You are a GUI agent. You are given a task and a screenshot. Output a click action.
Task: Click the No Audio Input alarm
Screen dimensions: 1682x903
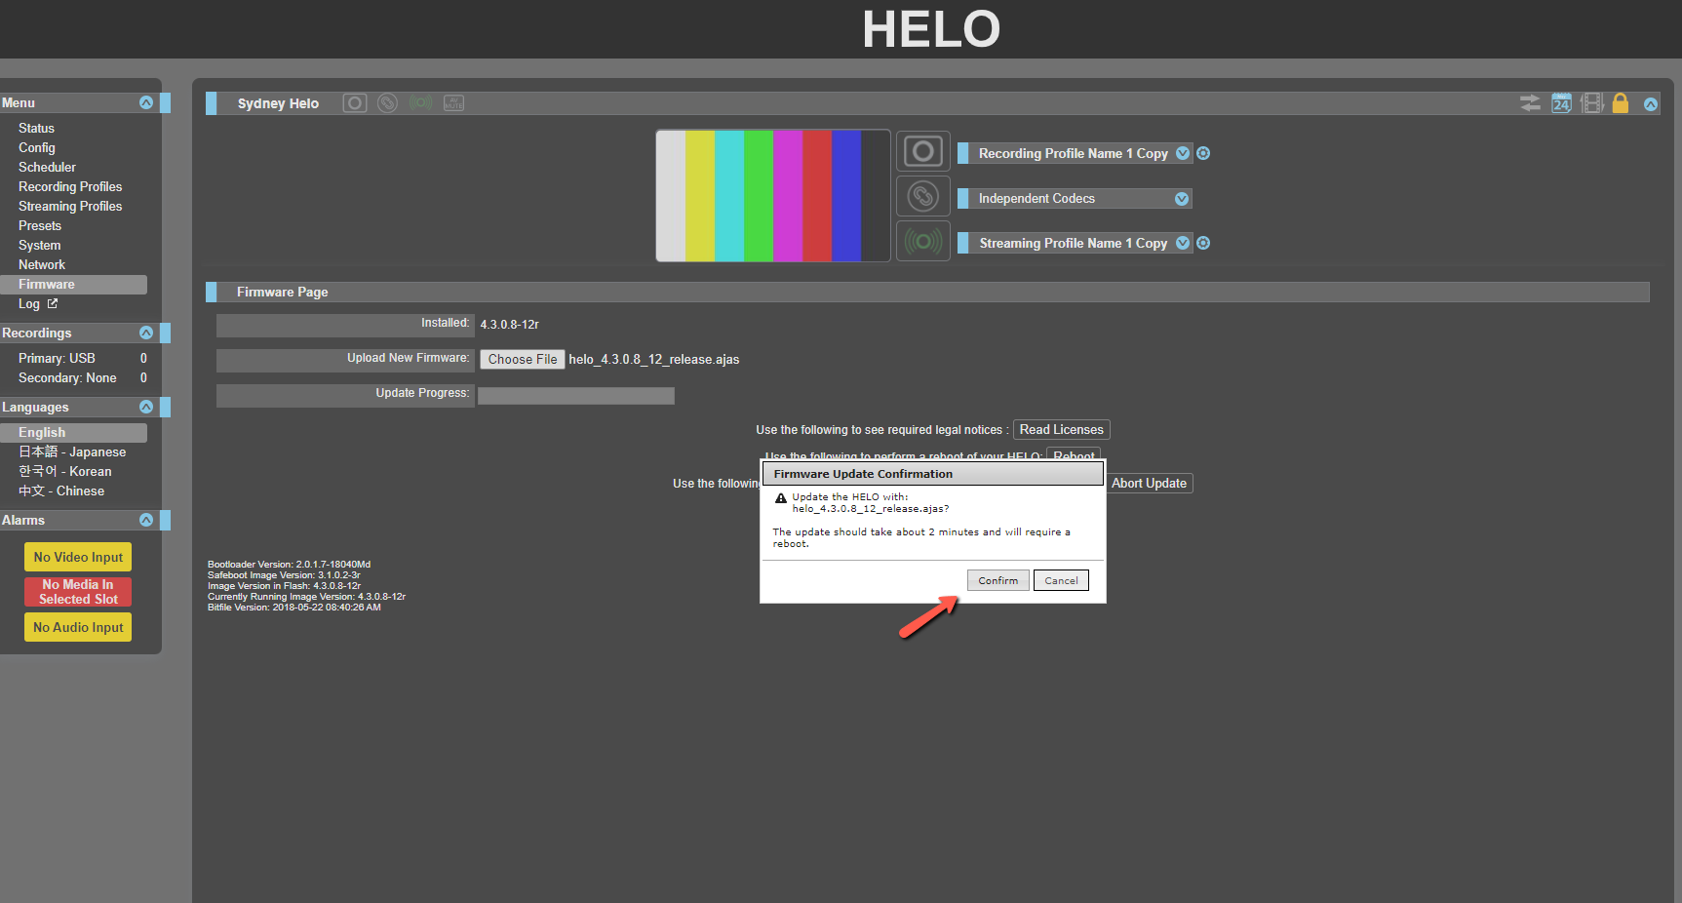click(x=78, y=627)
